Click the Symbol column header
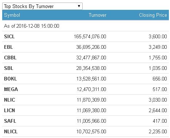170x138 pixels. click(x=12, y=15)
